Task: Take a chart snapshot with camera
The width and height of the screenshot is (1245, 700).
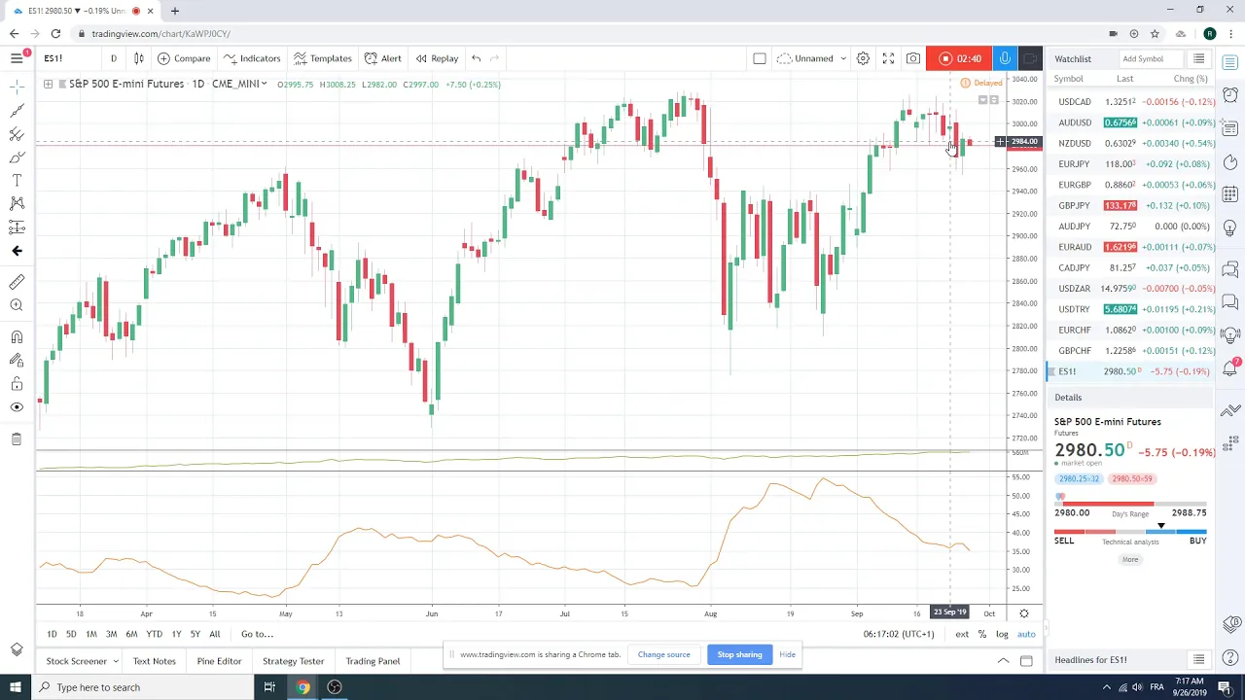Action: coord(913,58)
